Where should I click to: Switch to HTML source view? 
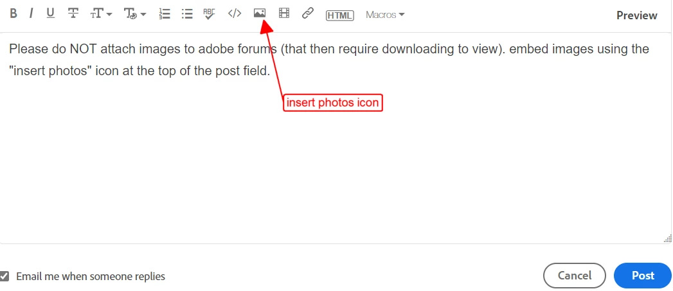tap(340, 15)
